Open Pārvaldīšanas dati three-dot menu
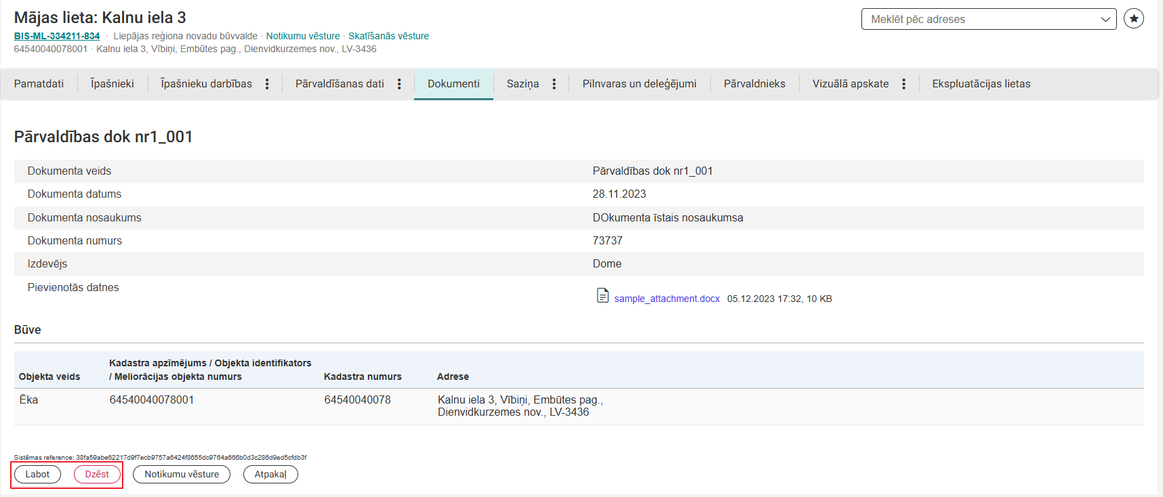Viewport: 1163px width, 497px height. (399, 84)
